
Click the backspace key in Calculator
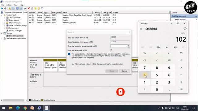(x=169, y=60)
